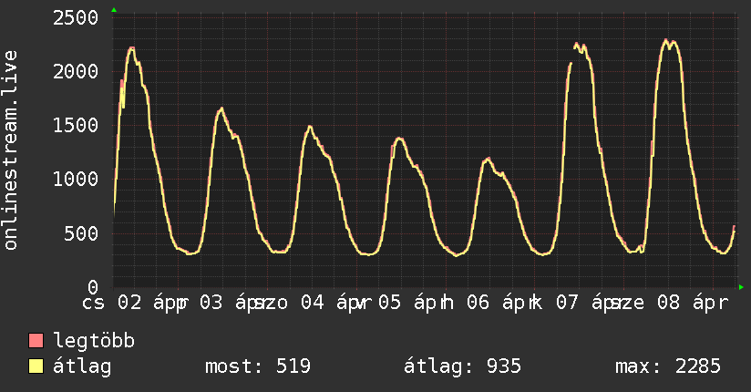Screen dimensions: 751x392
Task: Click the 'max: 2285' maximum value
Action: pos(667,366)
